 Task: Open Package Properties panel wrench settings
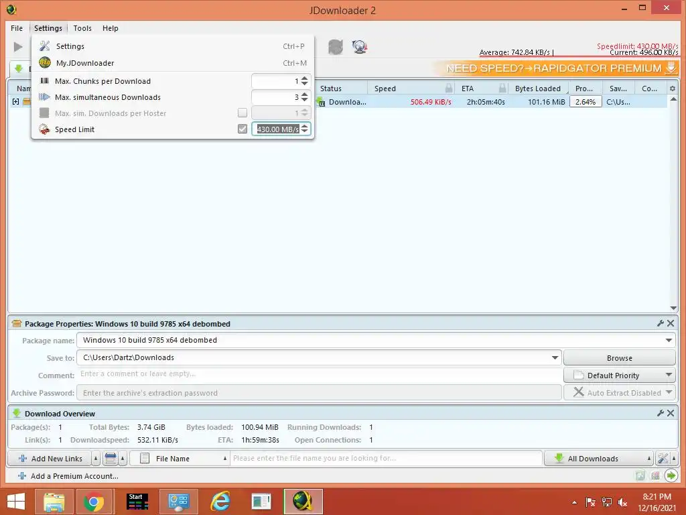(x=660, y=323)
